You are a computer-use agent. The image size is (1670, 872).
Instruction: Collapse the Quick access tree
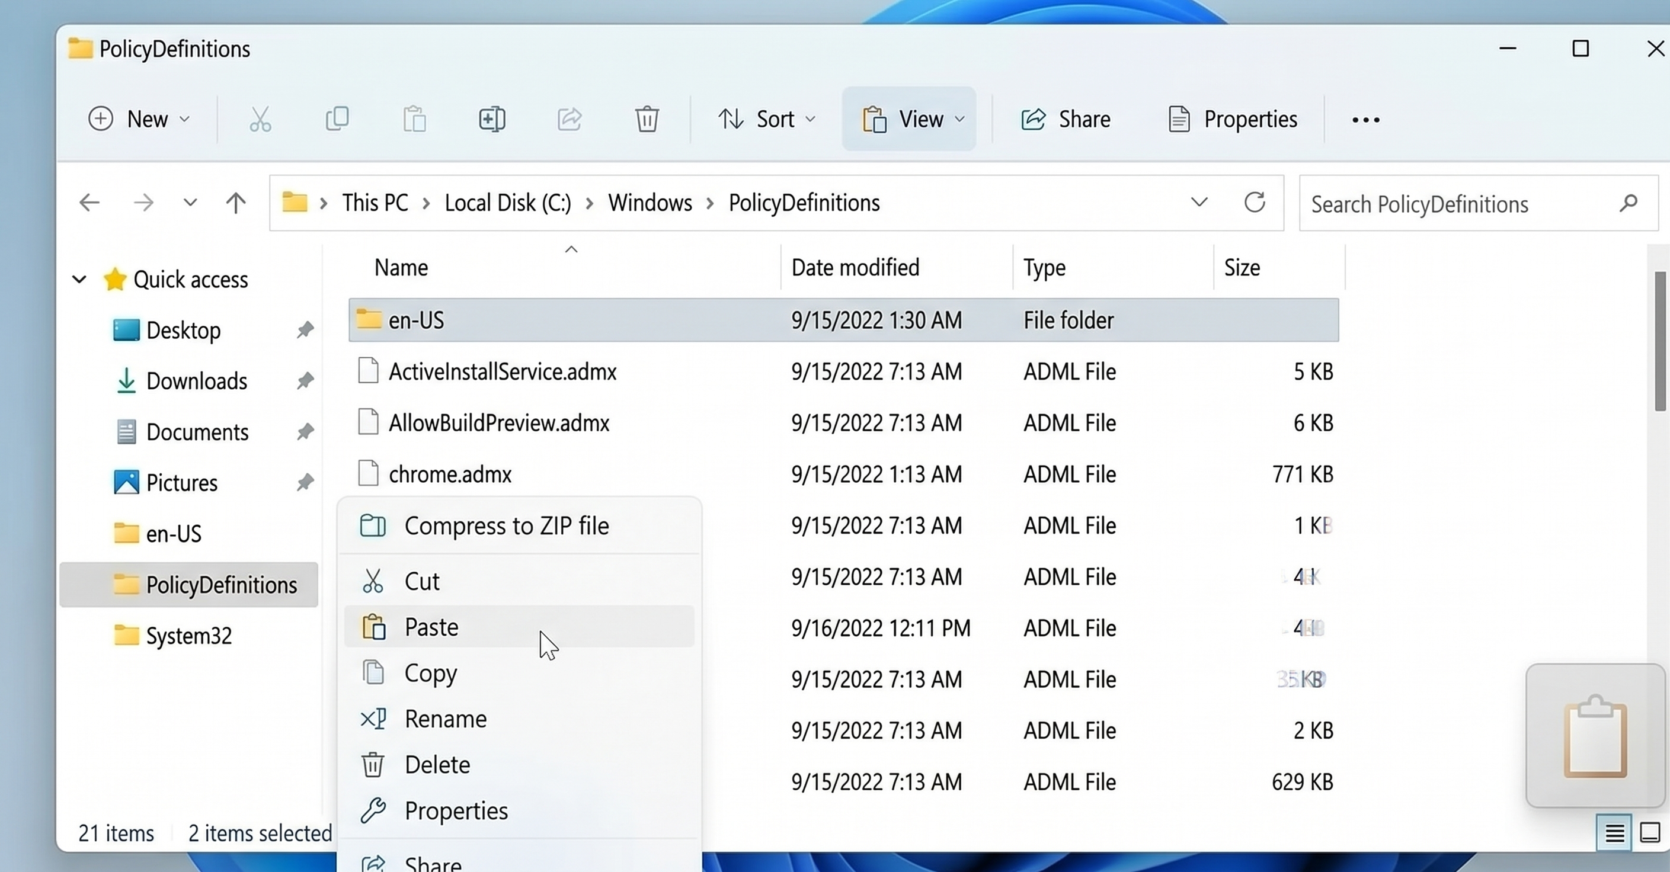coord(79,280)
